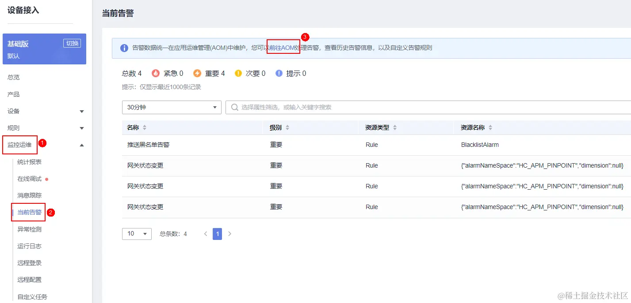The width and height of the screenshot is (631, 303).
Task: Collapse the 监控运维 sidebar menu arrow
Action: [82, 145]
